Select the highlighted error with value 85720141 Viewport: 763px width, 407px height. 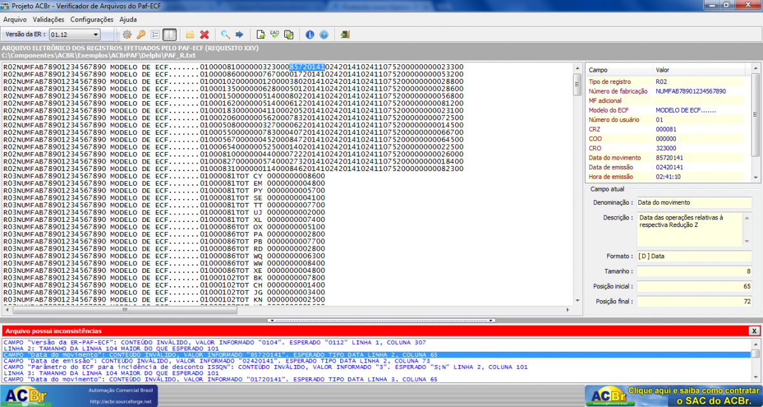click(x=376, y=355)
